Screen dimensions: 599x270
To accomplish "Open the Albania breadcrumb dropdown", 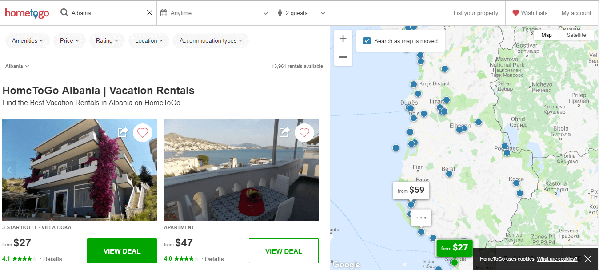I will pyautogui.click(x=17, y=66).
